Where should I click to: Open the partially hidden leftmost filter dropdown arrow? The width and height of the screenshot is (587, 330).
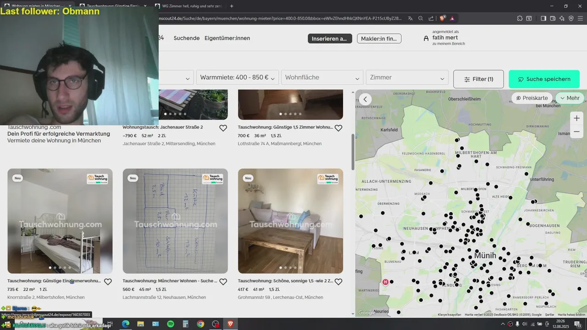[187, 78]
